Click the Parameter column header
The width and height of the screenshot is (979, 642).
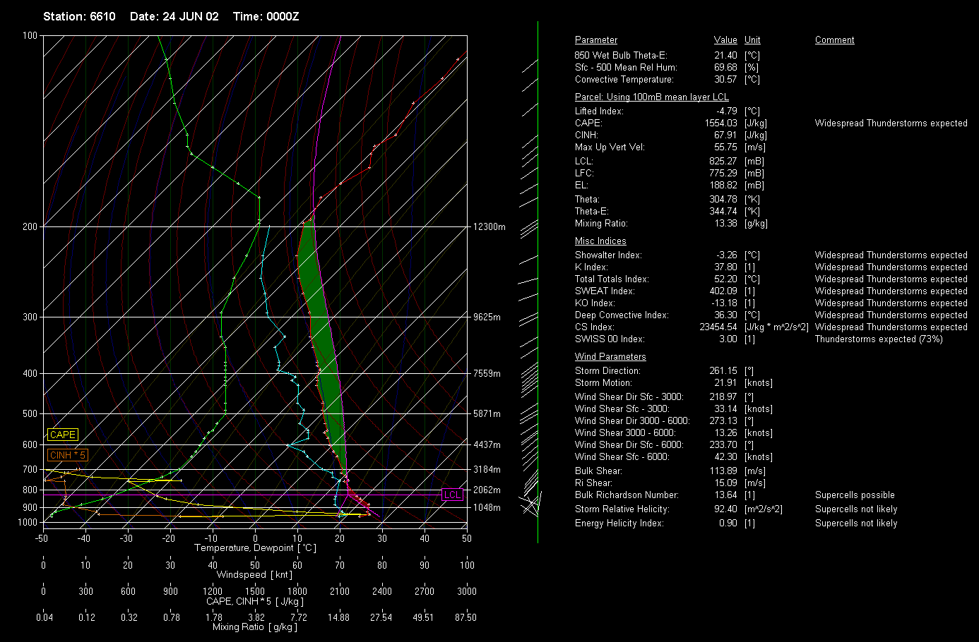click(x=595, y=40)
